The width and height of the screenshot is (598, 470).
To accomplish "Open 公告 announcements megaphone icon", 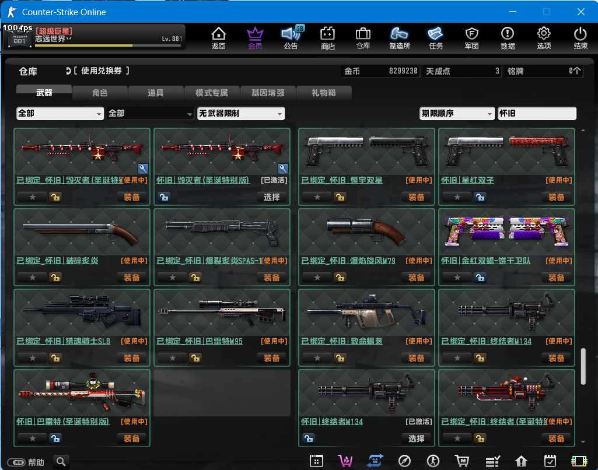I will [x=291, y=38].
